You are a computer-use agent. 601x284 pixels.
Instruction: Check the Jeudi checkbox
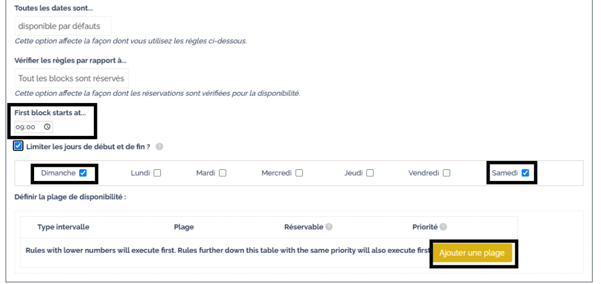coord(370,173)
